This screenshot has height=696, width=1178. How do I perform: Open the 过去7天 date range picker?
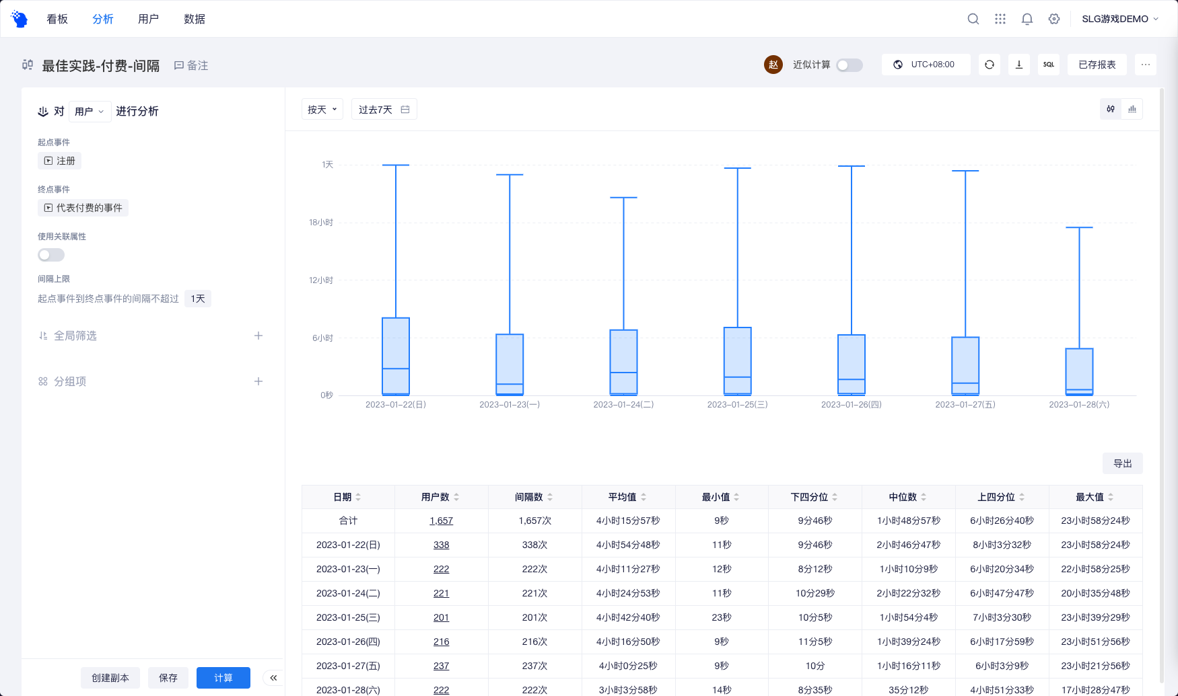click(x=384, y=110)
